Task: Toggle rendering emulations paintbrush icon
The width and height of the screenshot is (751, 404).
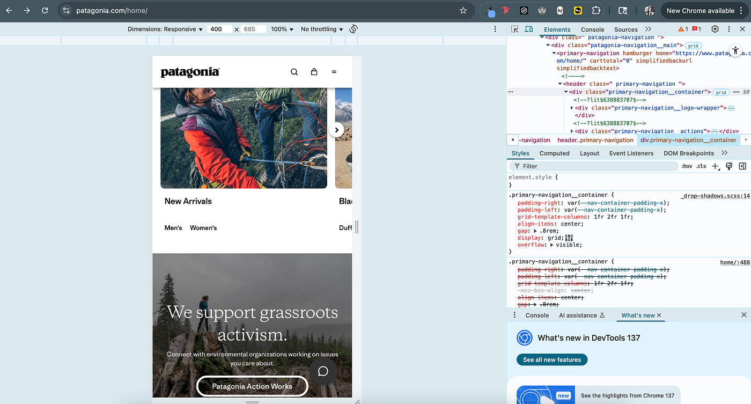Action: click(x=729, y=166)
